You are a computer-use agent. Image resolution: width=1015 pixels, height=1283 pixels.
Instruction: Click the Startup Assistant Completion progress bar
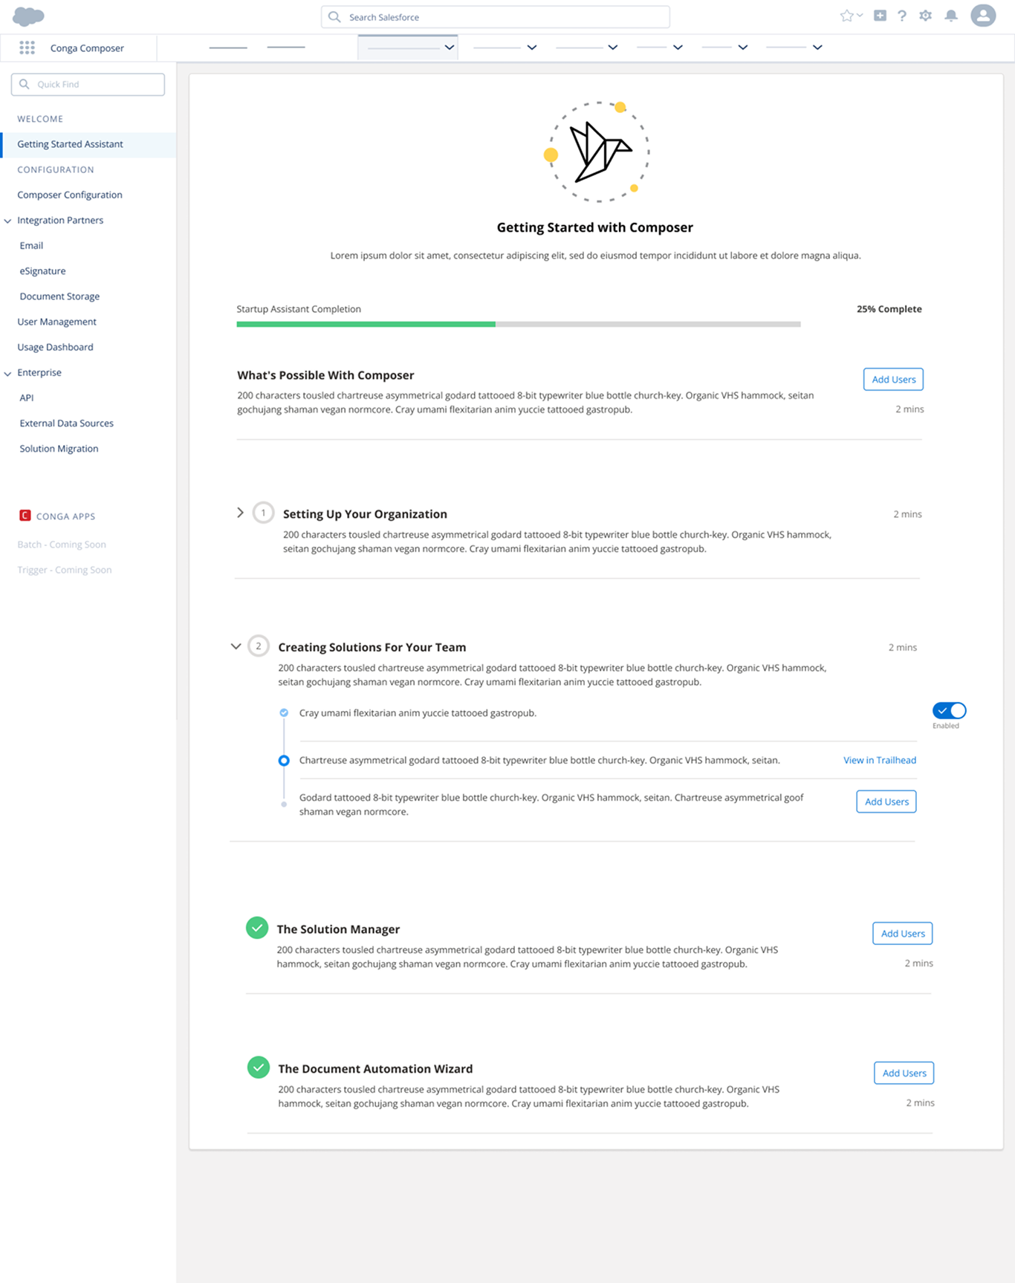tap(519, 324)
